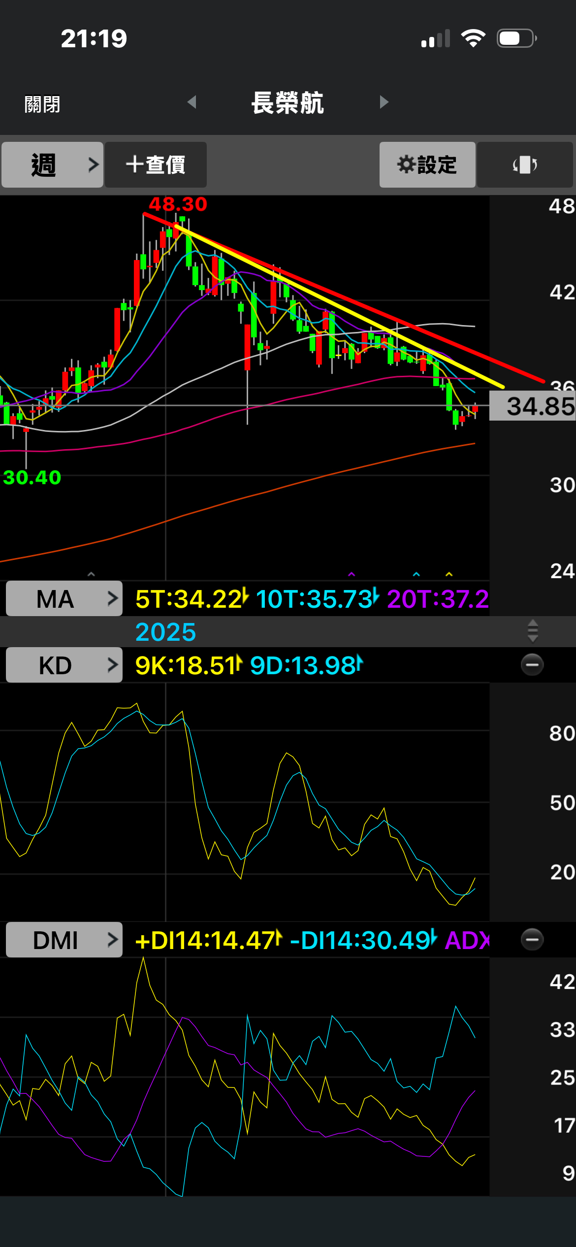Remove the DMI panel with minus icon
Screen dimensions: 576x1247
[532, 940]
